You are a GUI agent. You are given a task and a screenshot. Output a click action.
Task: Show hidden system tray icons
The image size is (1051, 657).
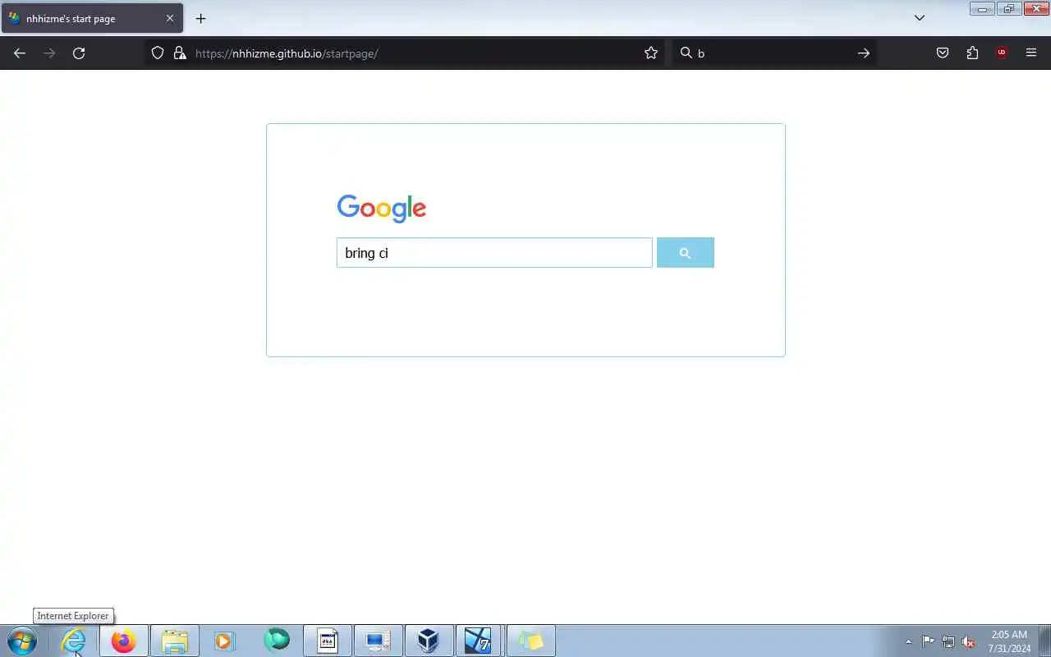908,641
